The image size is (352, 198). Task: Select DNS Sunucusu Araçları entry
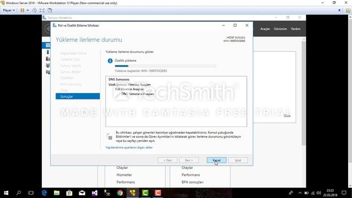tap(137, 94)
